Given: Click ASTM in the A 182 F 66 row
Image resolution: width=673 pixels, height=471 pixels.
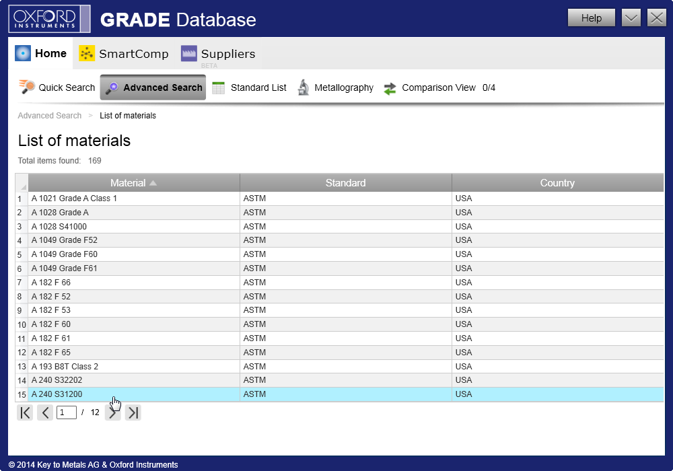Looking at the screenshot, I should 254,282.
